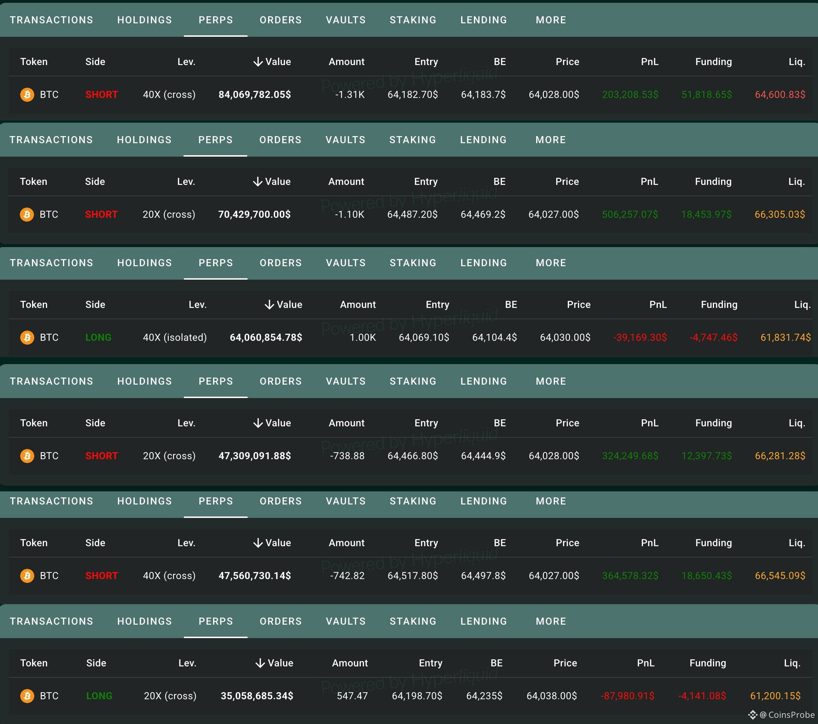Image resolution: width=818 pixels, height=724 pixels.
Task: Open MORE menu above the 64,060,854.78$ position
Action: coord(551,263)
